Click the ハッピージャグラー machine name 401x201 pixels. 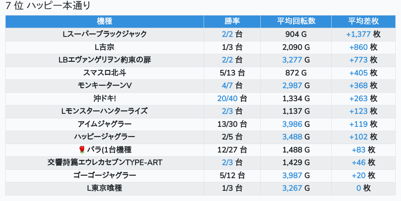[104, 137]
